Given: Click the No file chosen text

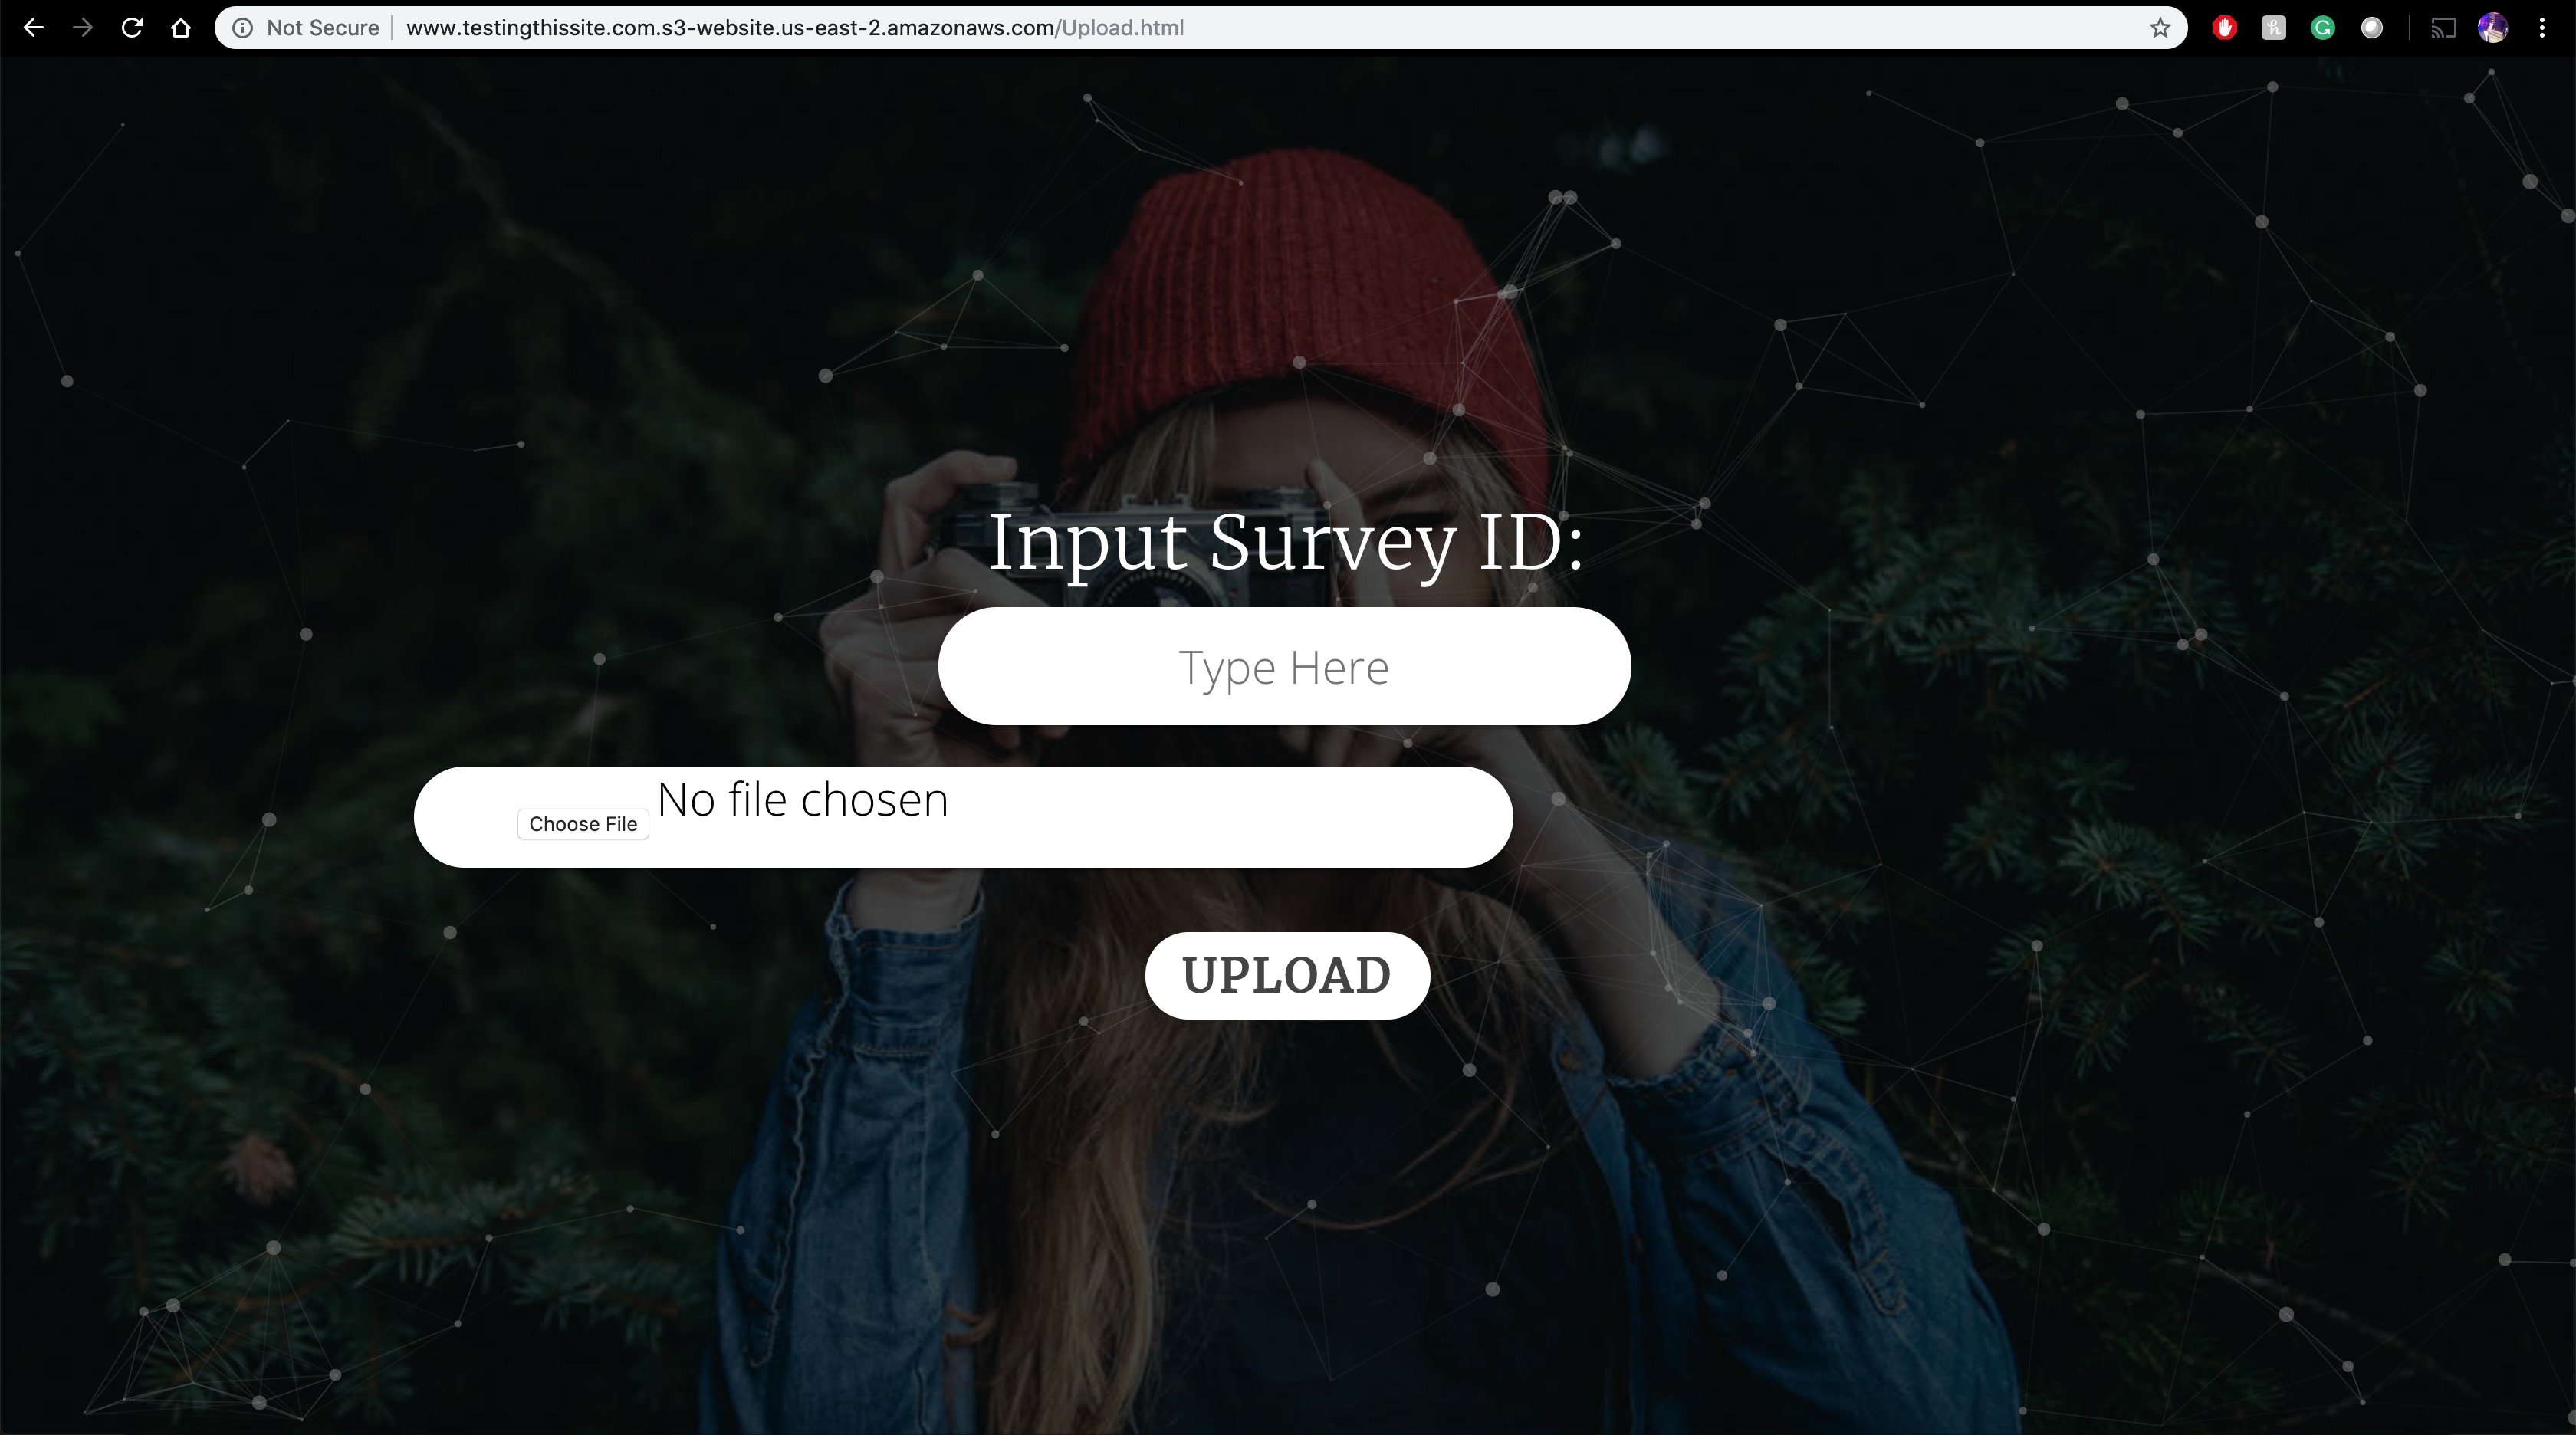Looking at the screenshot, I should (x=802, y=799).
